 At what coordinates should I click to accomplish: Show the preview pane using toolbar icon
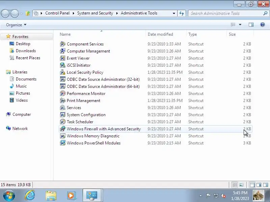point(251,25)
